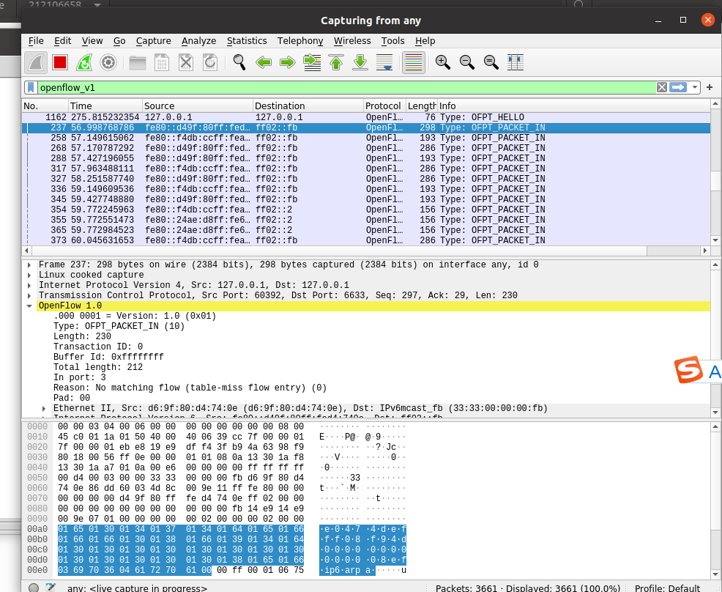Clear the display filter field
The width and height of the screenshot is (722, 592).
point(662,87)
